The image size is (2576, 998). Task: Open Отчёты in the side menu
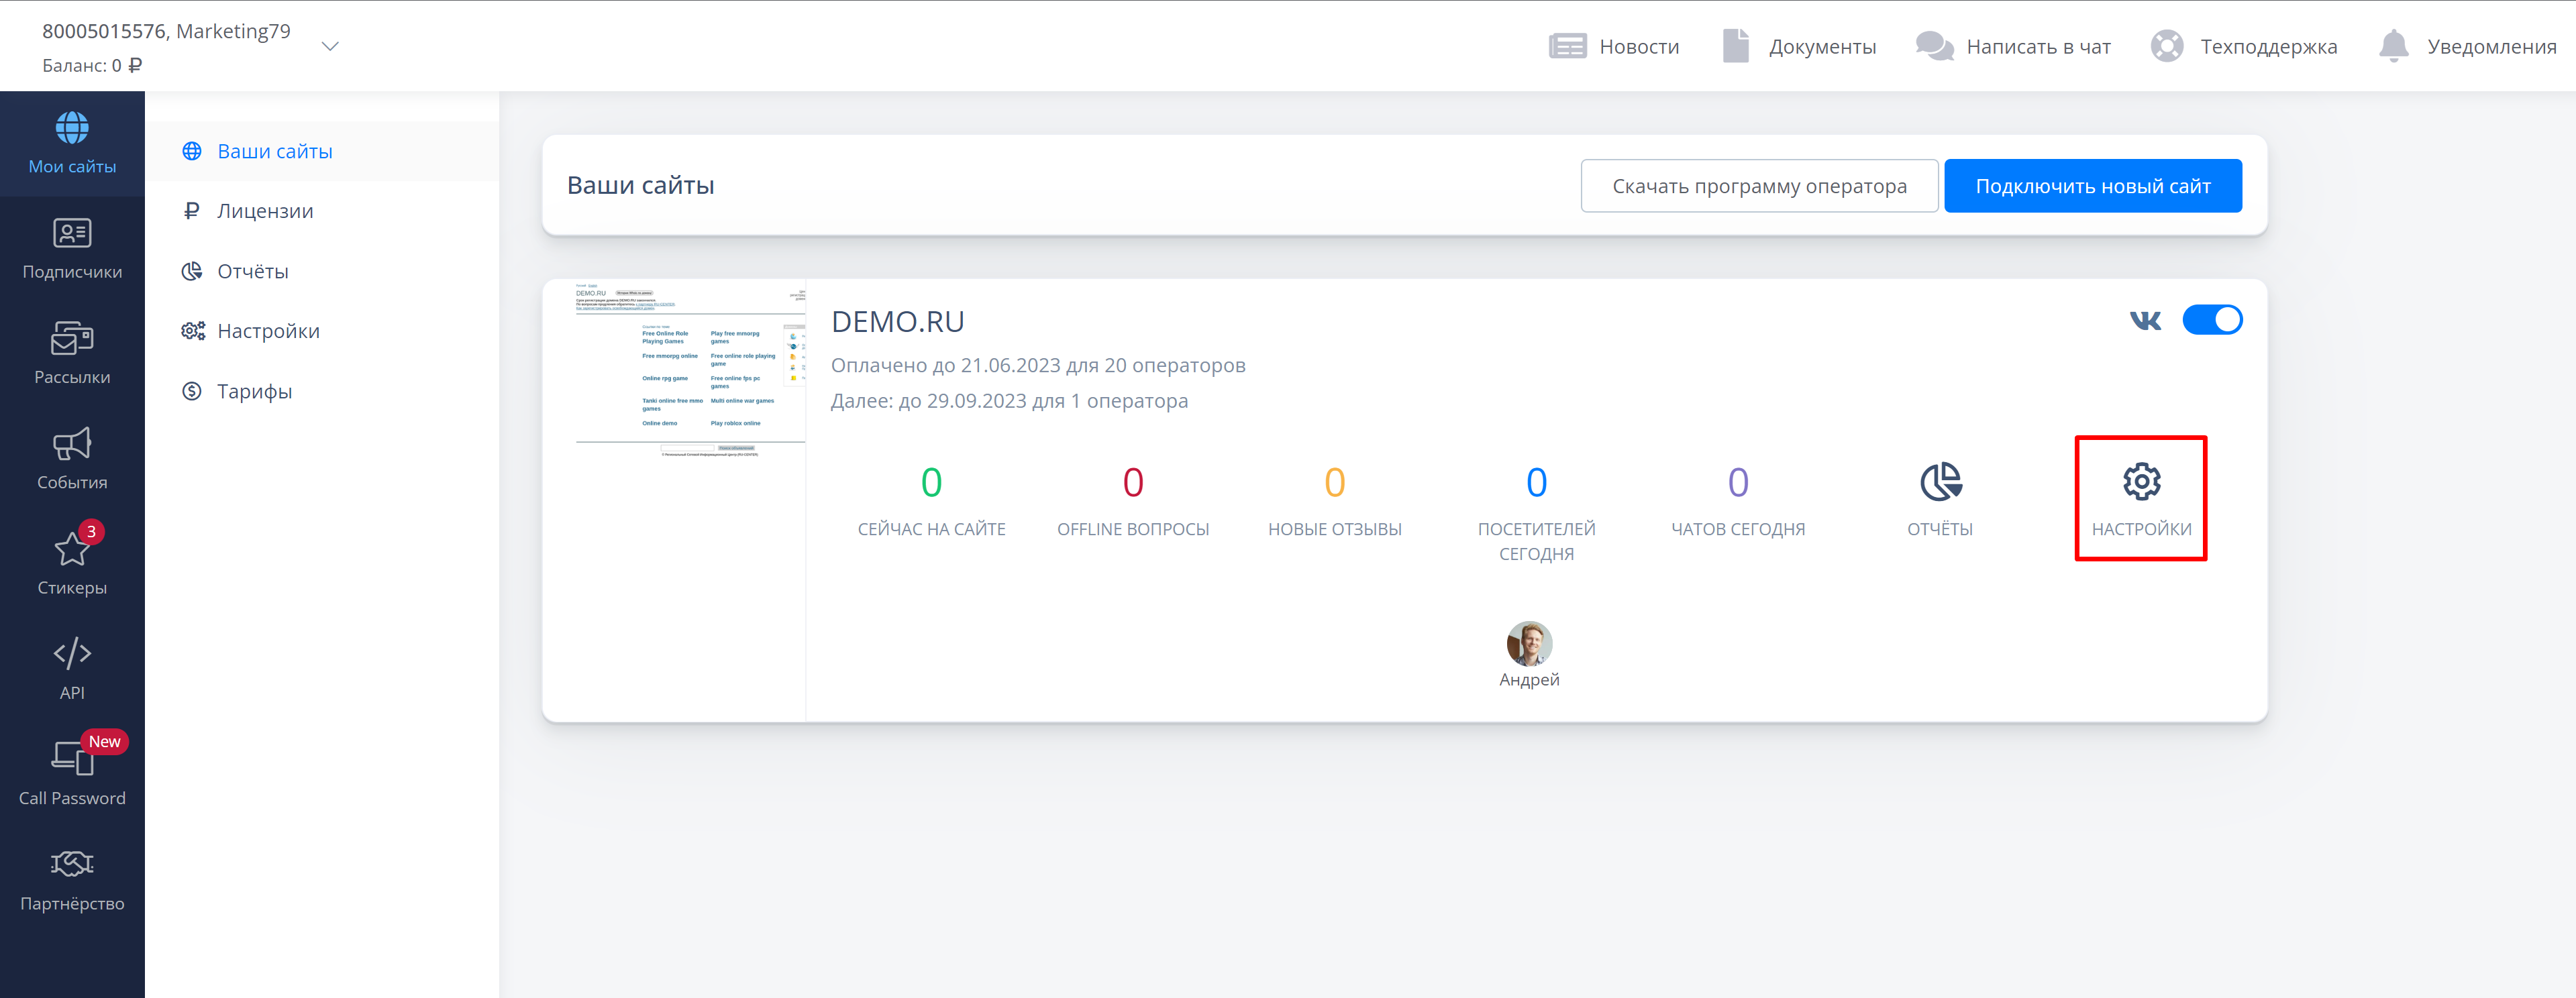[x=252, y=271]
